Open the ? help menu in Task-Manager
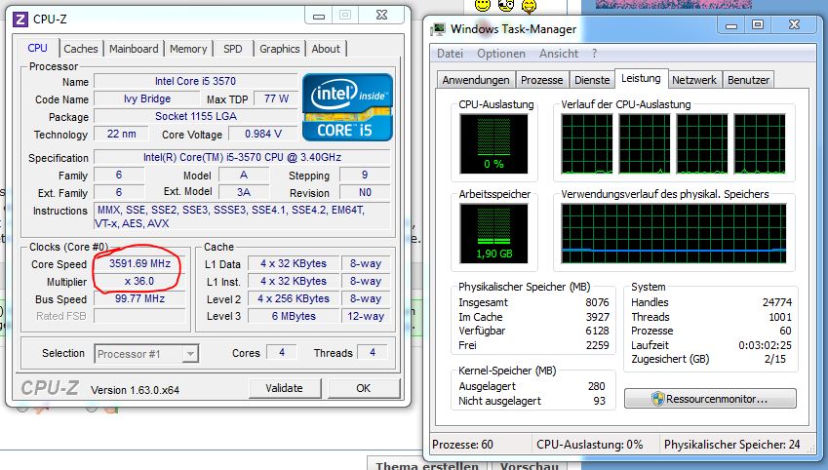The height and width of the screenshot is (470, 828). 595,54
